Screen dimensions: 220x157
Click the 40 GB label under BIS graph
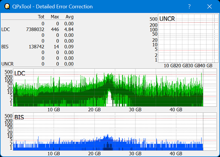coord(176,154)
